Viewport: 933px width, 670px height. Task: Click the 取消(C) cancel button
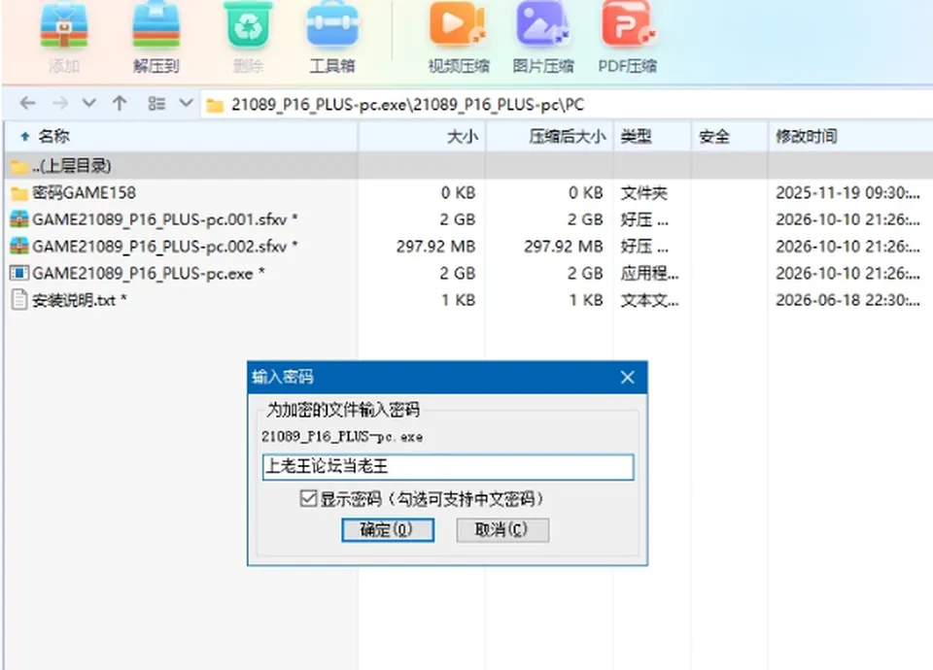coord(502,530)
